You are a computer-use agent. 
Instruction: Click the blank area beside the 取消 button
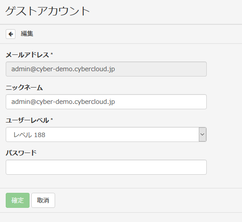click(x=148, y=200)
